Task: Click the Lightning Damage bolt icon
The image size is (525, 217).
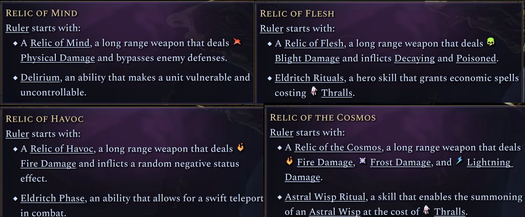Action: tap(458, 161)
